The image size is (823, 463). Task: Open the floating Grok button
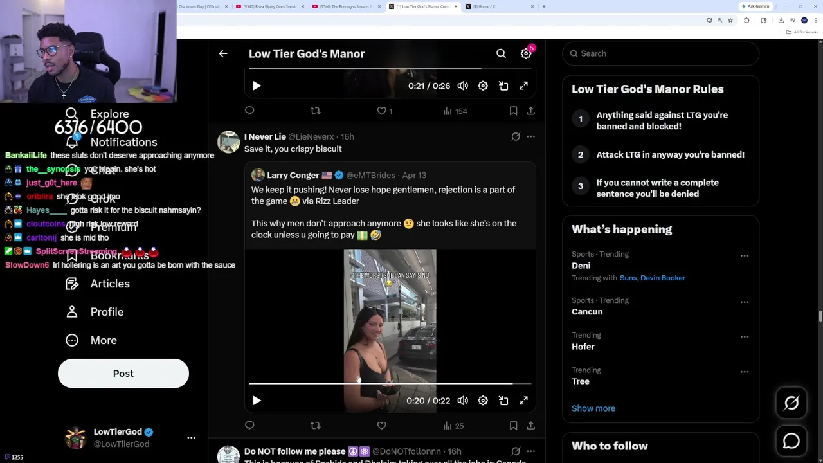(791, 403)
